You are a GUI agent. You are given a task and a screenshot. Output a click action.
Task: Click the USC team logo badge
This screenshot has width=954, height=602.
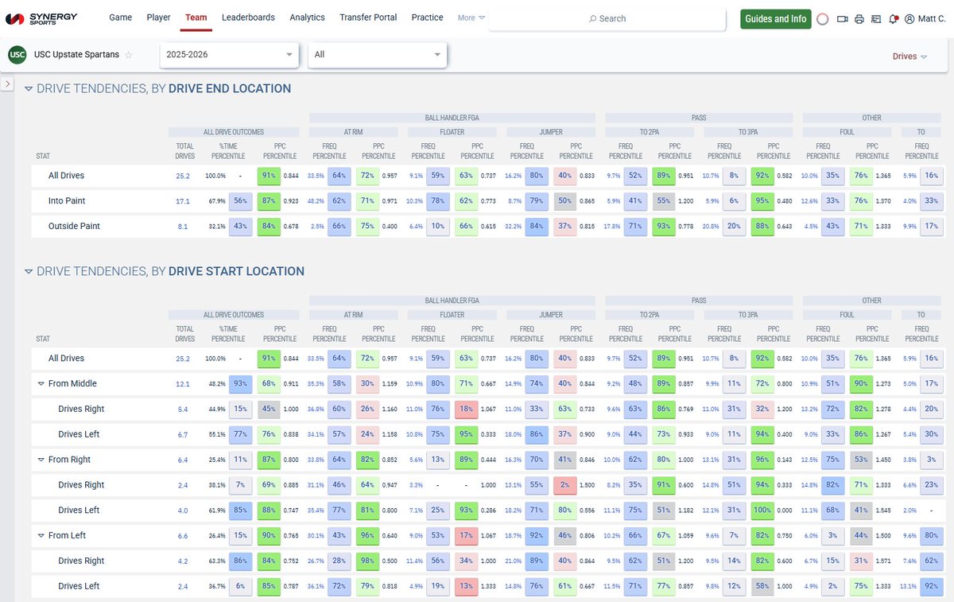click(x=17, y=55)
